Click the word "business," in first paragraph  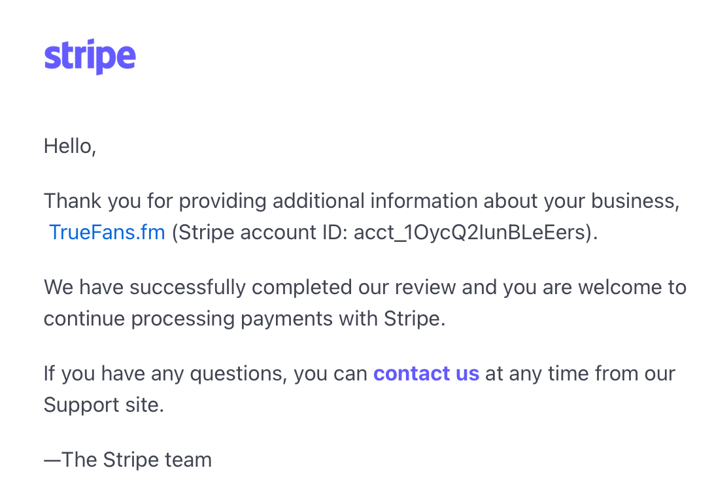click(x=636, y=201)
